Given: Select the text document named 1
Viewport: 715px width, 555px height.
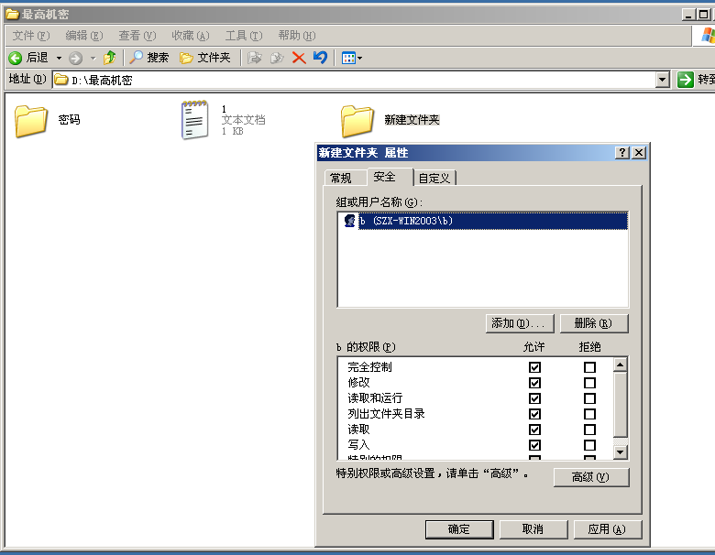Looking at the screenshot, I should [194, 120].
